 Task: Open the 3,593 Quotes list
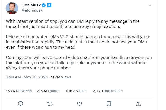[x=49, y=91]
